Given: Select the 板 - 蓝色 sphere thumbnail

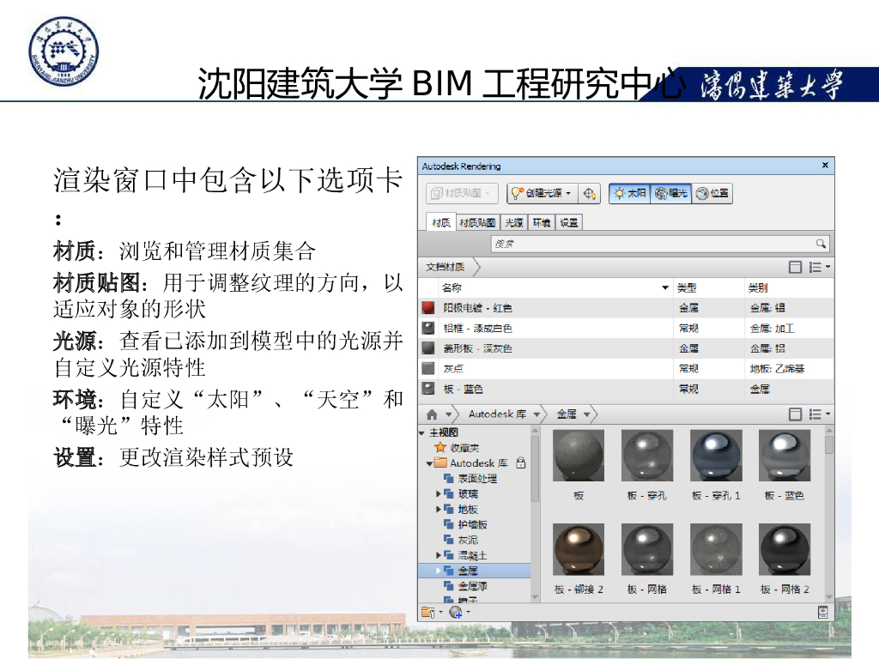Looking at the screenshot, I should pos(785,456).
